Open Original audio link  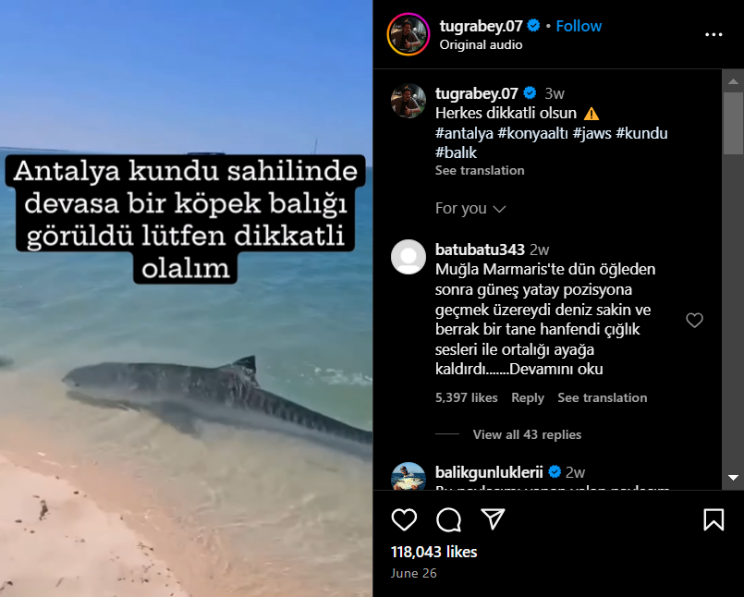tap(481, 44)
